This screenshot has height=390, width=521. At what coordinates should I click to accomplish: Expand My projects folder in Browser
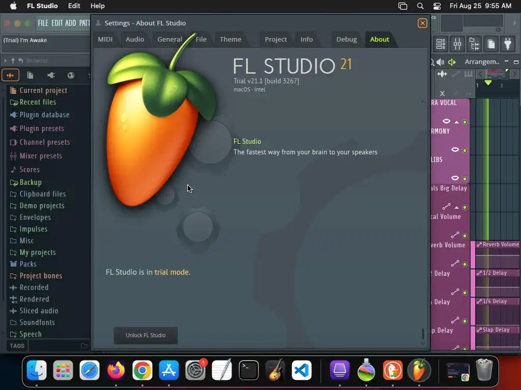pyautogui.click(x=33, y=252)
